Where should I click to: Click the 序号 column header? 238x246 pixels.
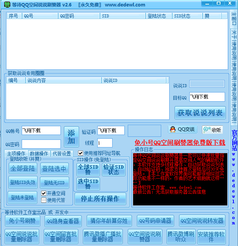pos(14,16)
